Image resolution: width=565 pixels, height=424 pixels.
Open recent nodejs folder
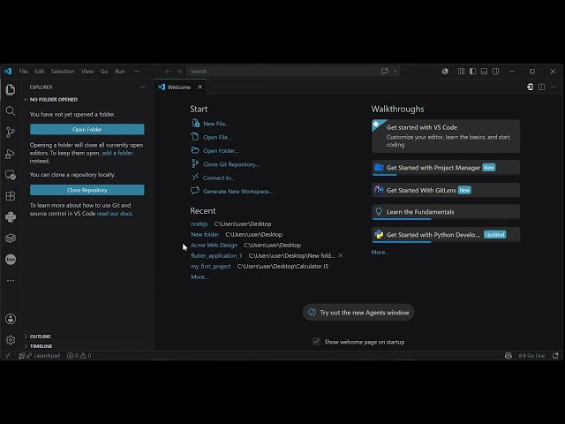coord(200,223)
